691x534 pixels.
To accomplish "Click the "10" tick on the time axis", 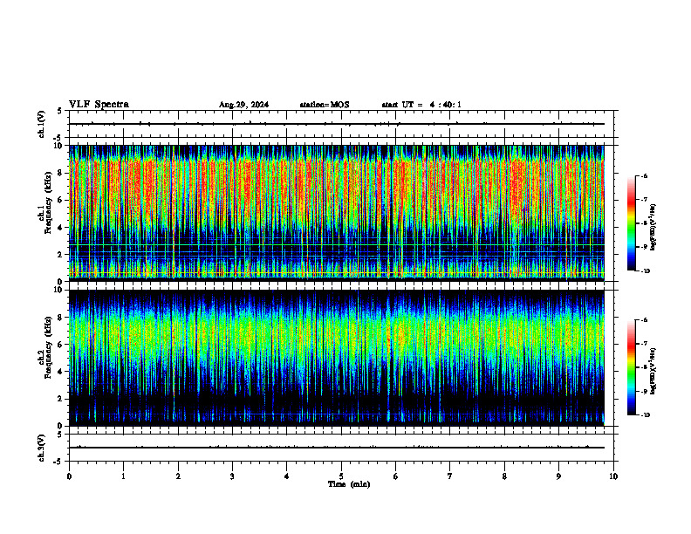I will click(x=613, y=476).
